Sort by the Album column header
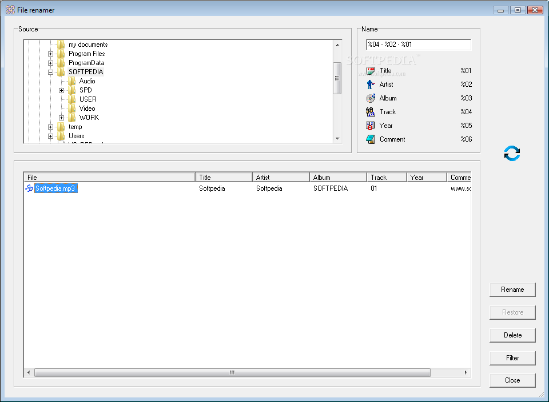This screenshot has width=549, height=402. [338, 177]
